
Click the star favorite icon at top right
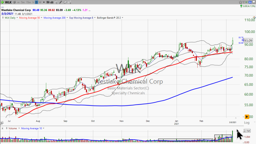point(241,2)
